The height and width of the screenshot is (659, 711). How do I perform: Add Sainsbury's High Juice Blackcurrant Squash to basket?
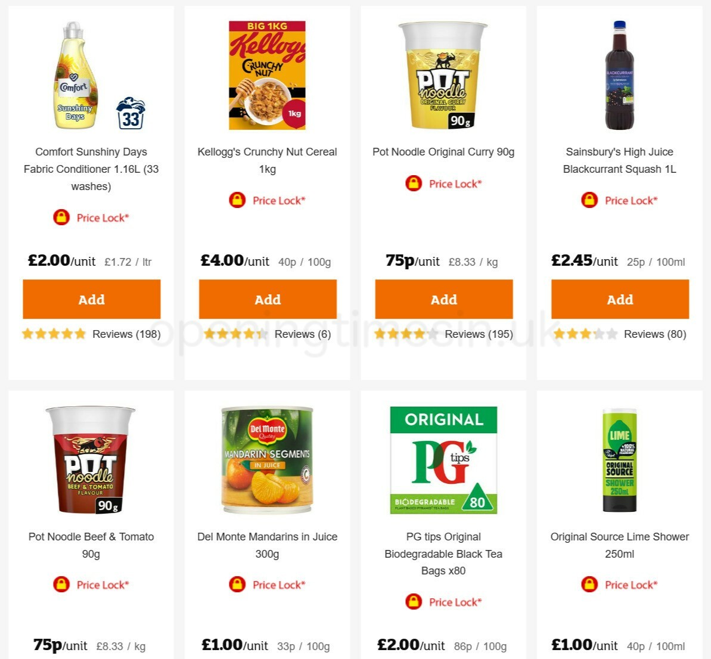pos(620,299)
